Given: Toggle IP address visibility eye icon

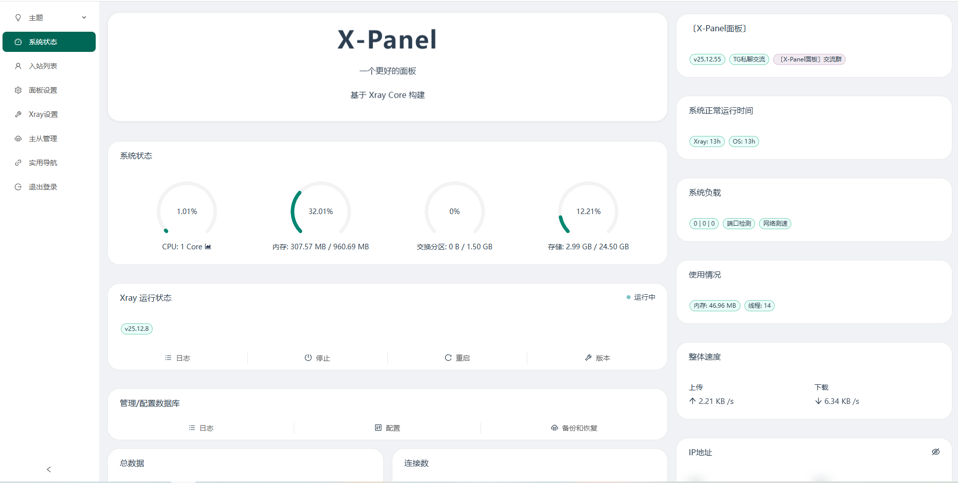Looking at the screenshot, I should 935,452.
